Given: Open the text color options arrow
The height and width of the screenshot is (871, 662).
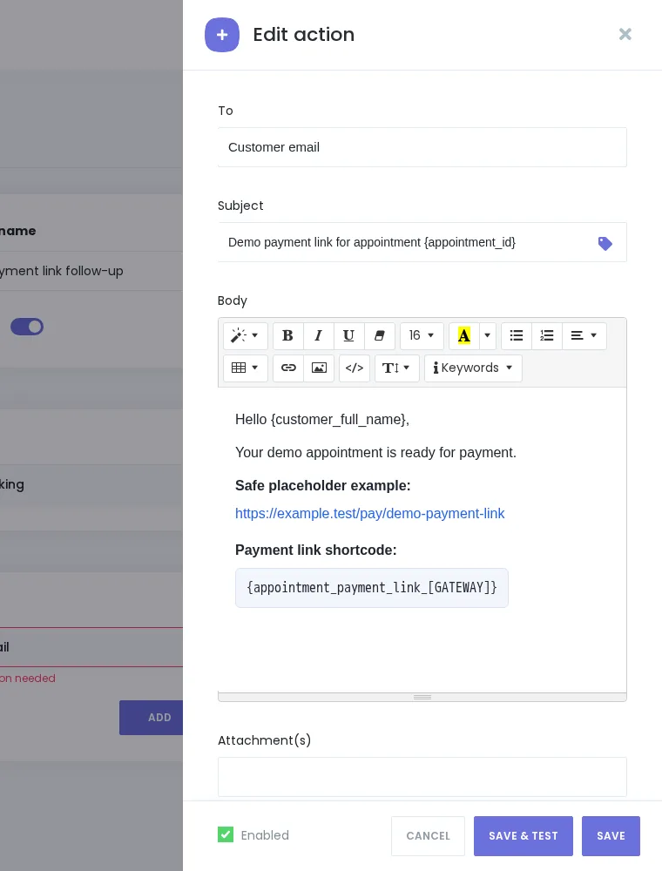Looking at the screenshot, I should 487,335.
